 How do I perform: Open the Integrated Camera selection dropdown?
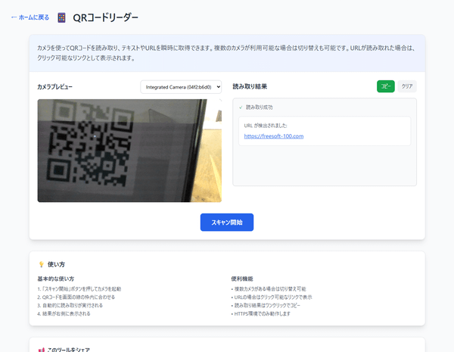point(181,87)
